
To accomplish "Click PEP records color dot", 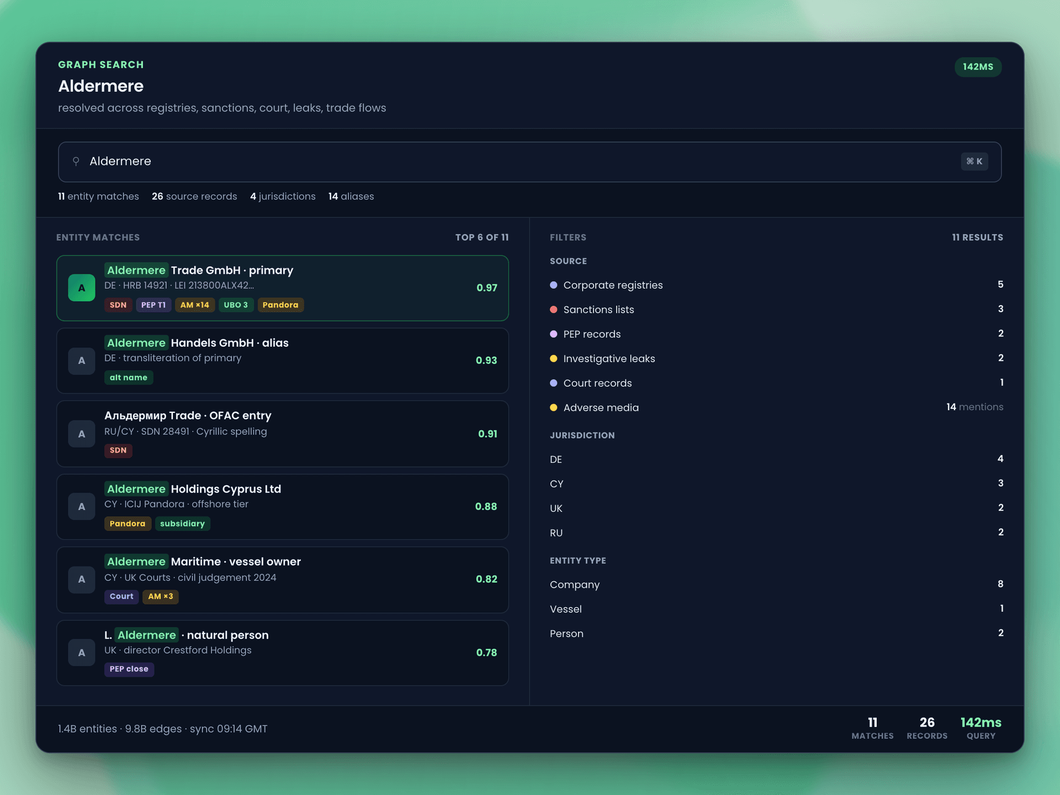I will [554, 334].
